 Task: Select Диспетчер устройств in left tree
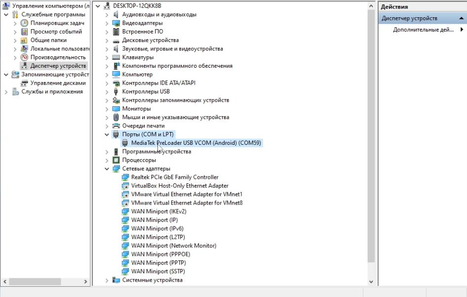[58, 66]
